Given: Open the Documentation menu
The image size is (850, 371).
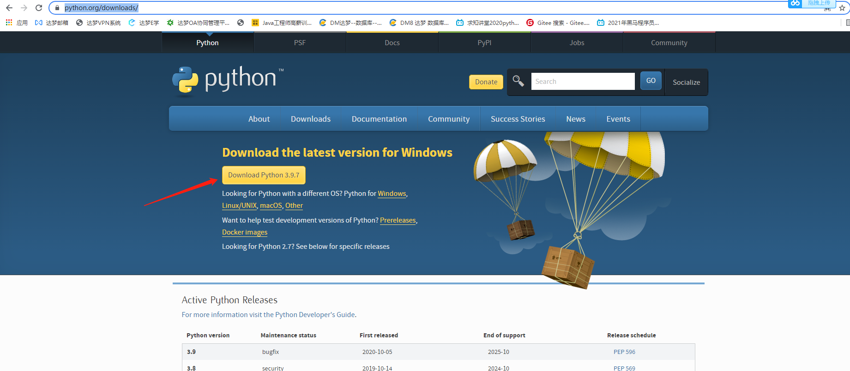Looking at the screenshot, I should [x=380, y=119].
